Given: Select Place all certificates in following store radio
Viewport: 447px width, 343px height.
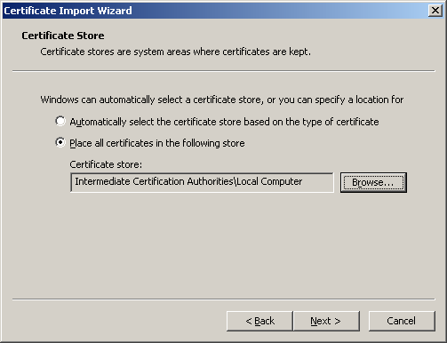Looking at the screenshot, I should click(x=60, y=142).
